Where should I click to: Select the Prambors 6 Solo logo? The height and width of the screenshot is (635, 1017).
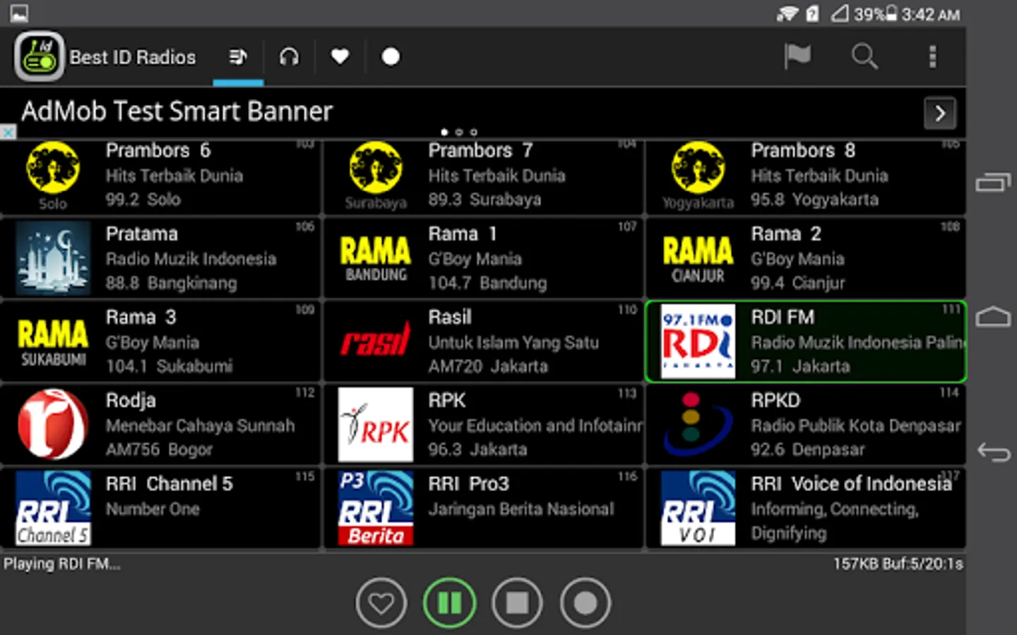click(x=53, y=176)
